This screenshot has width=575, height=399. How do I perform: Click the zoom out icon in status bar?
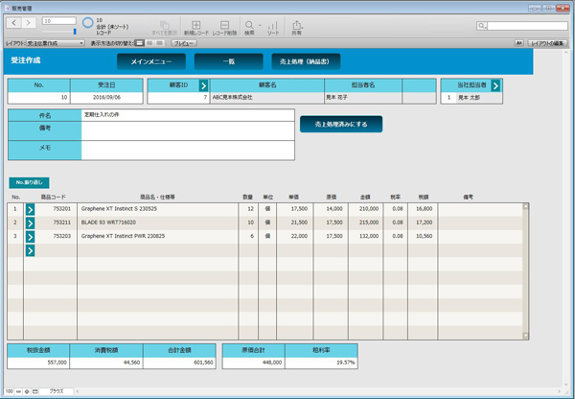(x=18, y=391)
